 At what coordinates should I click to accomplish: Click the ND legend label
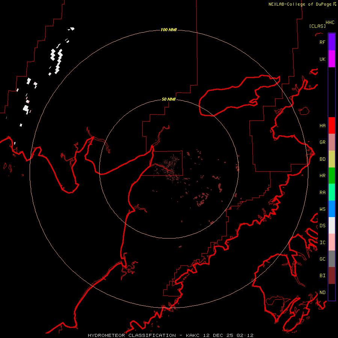point(322,292)
